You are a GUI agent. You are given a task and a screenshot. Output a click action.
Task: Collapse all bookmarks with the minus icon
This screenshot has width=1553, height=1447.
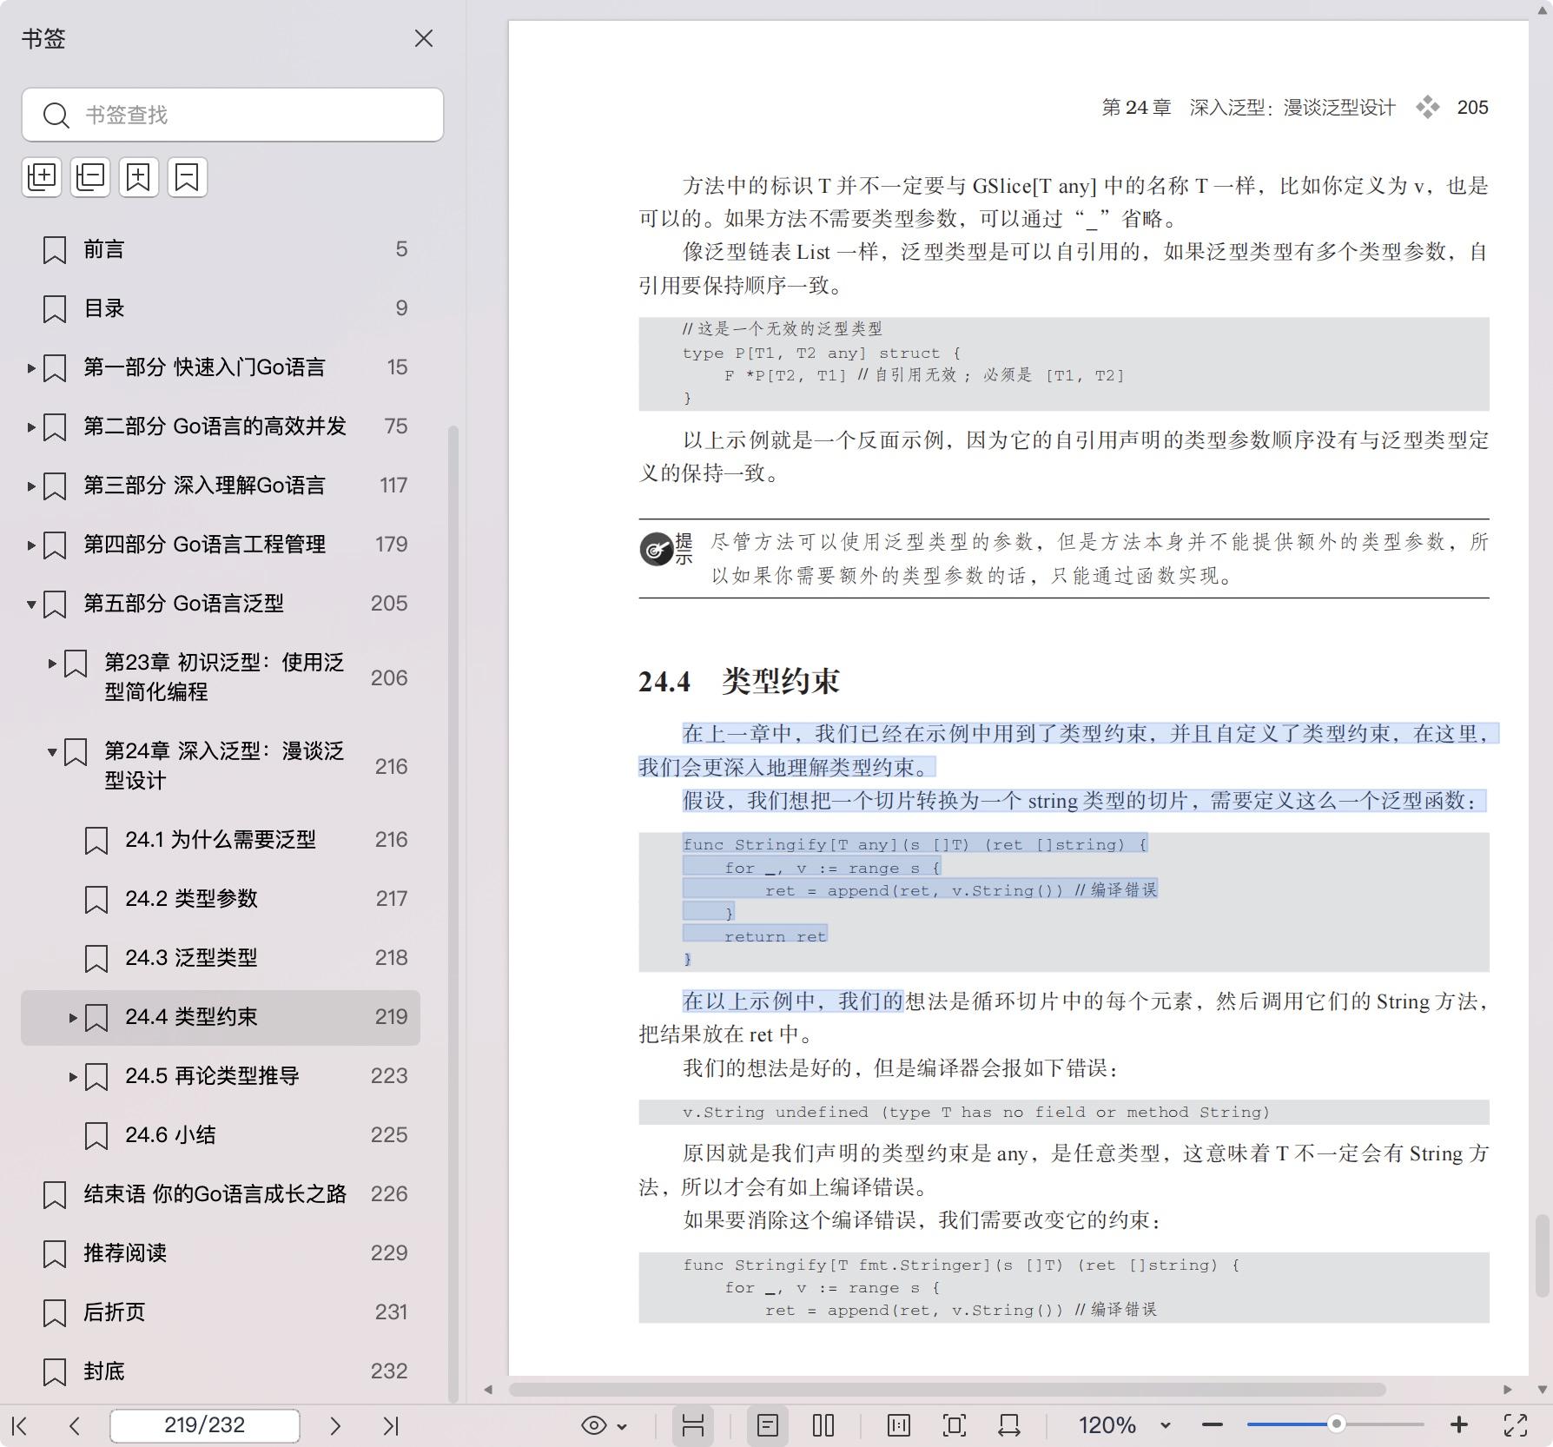tap(90, 177)
